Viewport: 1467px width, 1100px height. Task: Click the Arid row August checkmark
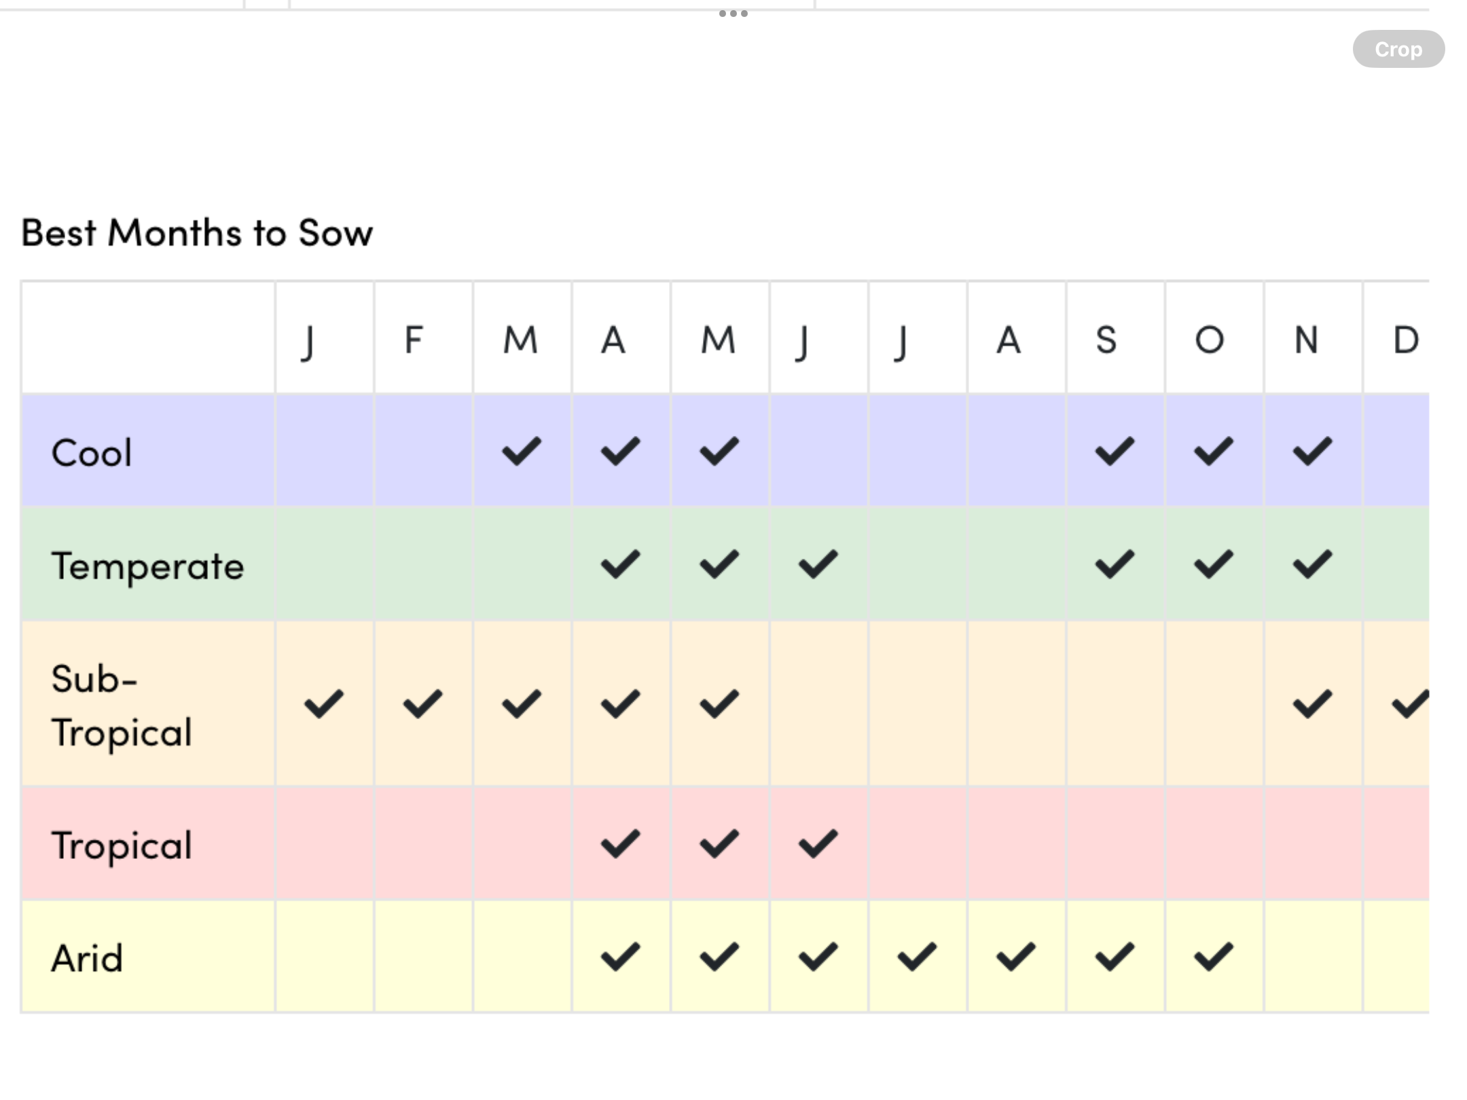(1016, 957)
